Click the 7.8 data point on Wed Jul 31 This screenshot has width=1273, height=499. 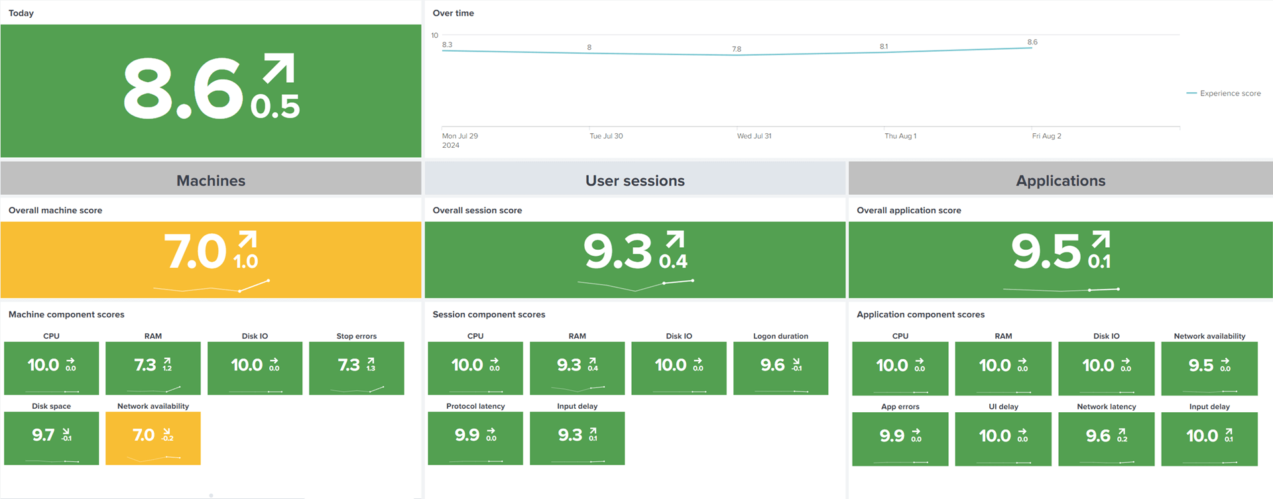[737, 55]
